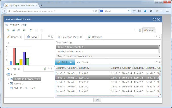This screenshot has width=172, height=108.
Task: Select Parent 2 tree item
Action: (18, 84)
